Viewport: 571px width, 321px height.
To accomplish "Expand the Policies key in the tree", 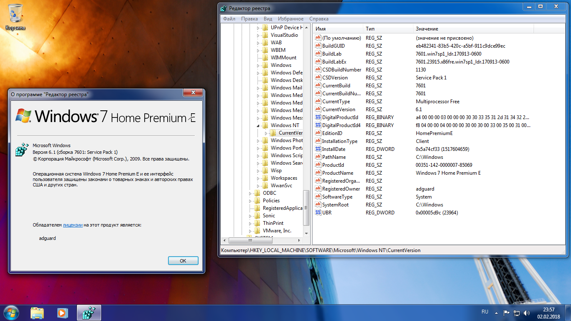I will click(251, 201).
